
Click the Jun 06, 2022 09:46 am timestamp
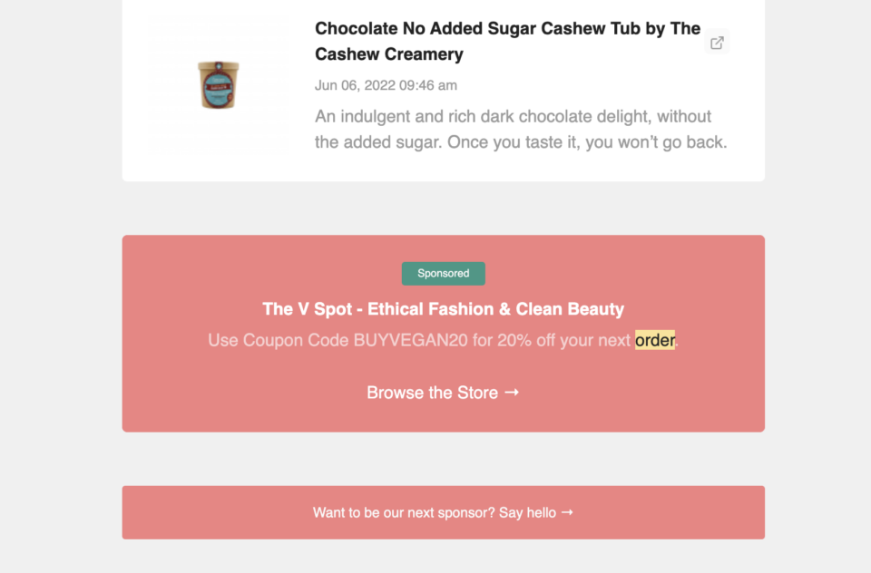tap(386, 85)
